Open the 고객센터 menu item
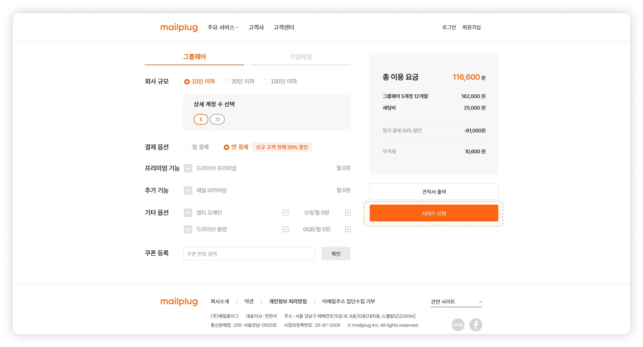 pos(284,28)
